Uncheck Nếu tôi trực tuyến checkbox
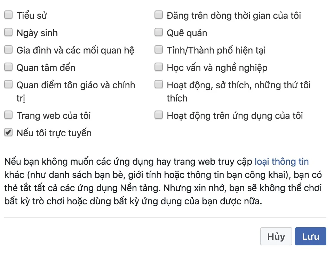 (8, 132)
